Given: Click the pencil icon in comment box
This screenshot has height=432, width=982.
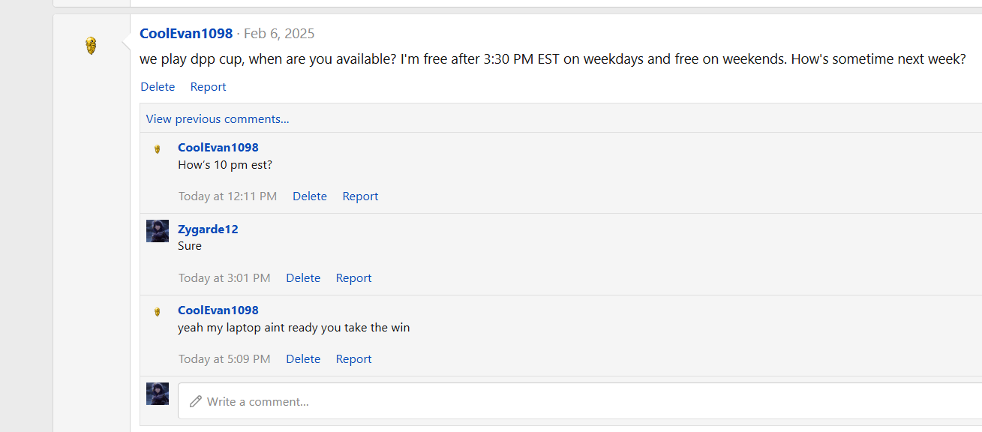Looking at the screenshot, I should (196, 401).
